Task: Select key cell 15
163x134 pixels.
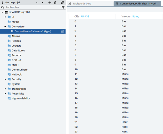Action: (76, 93)
